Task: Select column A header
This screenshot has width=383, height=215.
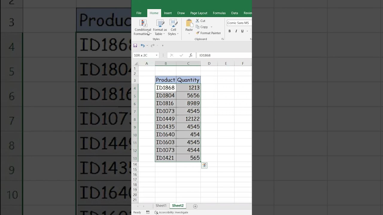Action: click(147, 64)
